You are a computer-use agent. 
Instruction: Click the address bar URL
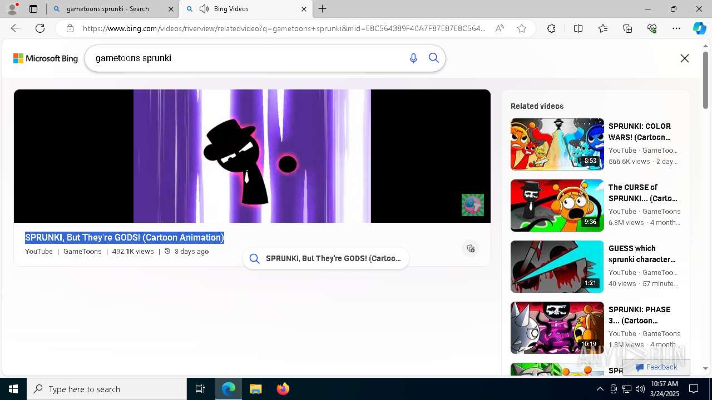pyautogui.click(x=284, y=28)
